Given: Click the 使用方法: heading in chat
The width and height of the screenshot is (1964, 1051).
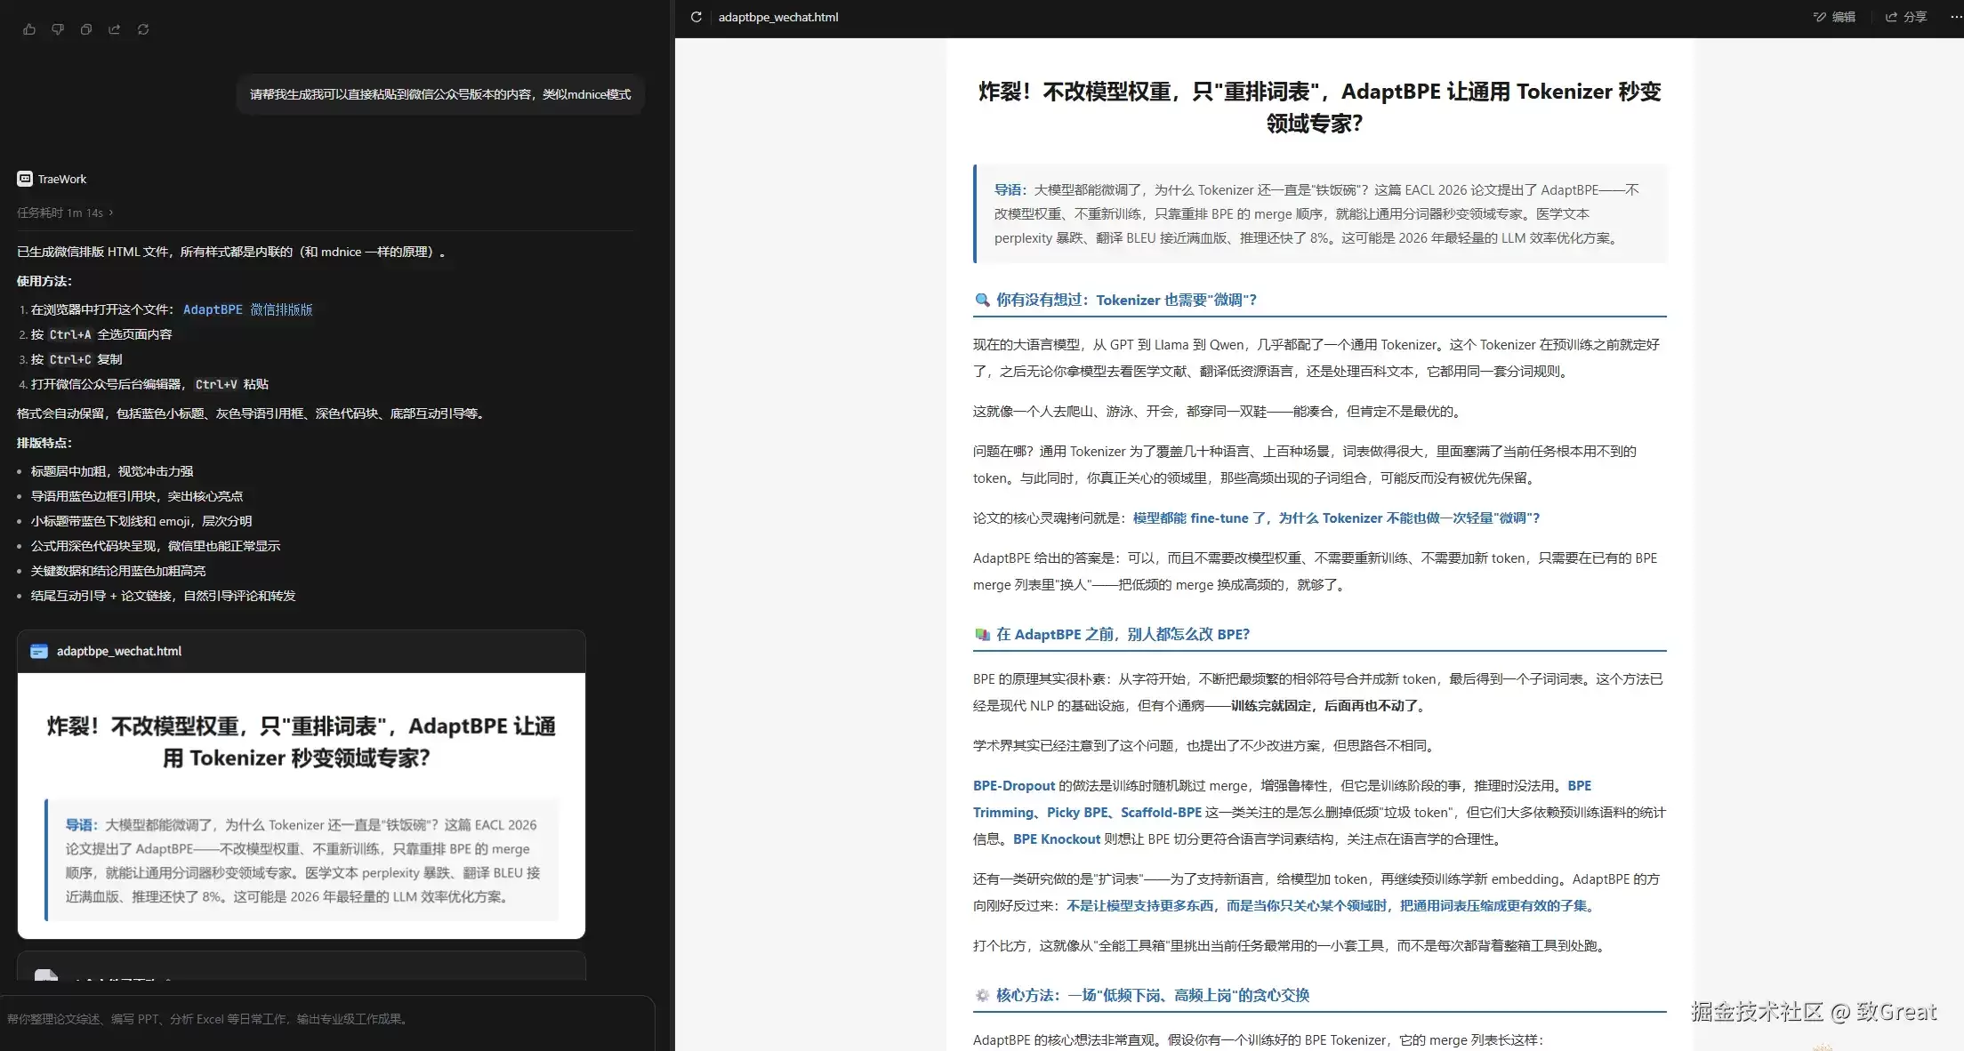Looking at the screenshot, I should point(44,281).
